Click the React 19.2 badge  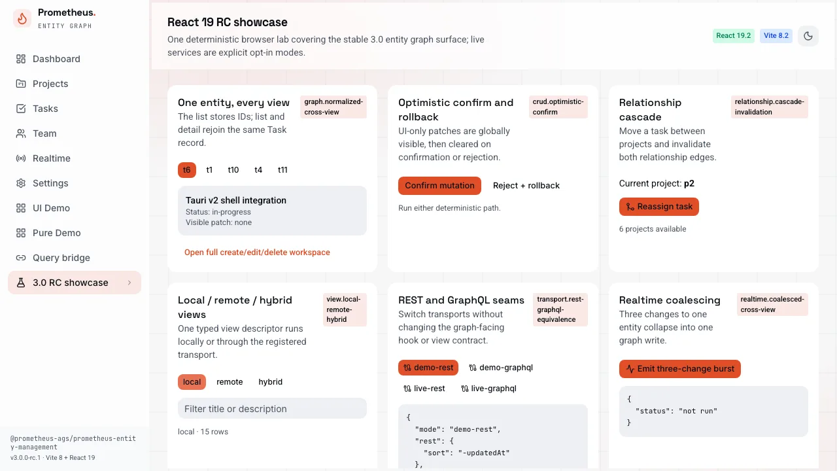pyautogui.click(x=734, y=36)
